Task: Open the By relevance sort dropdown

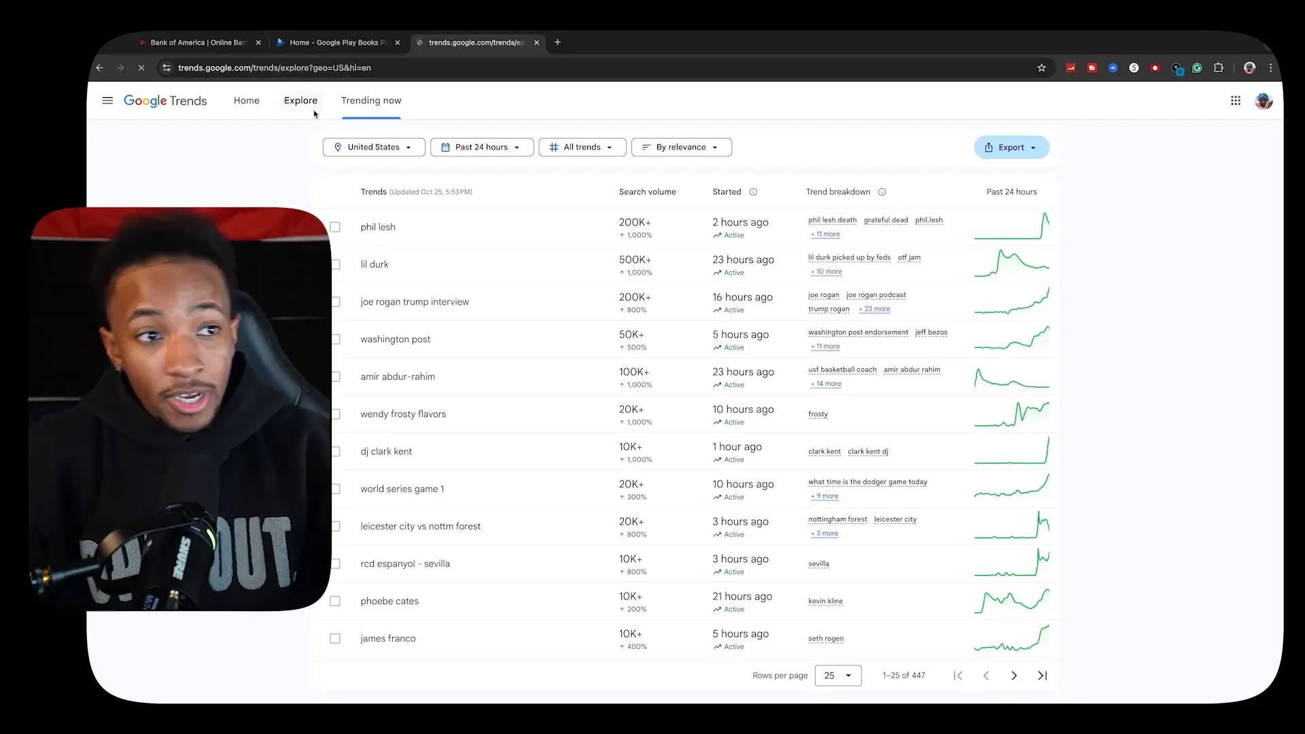Action: click(x=682, y=147)
